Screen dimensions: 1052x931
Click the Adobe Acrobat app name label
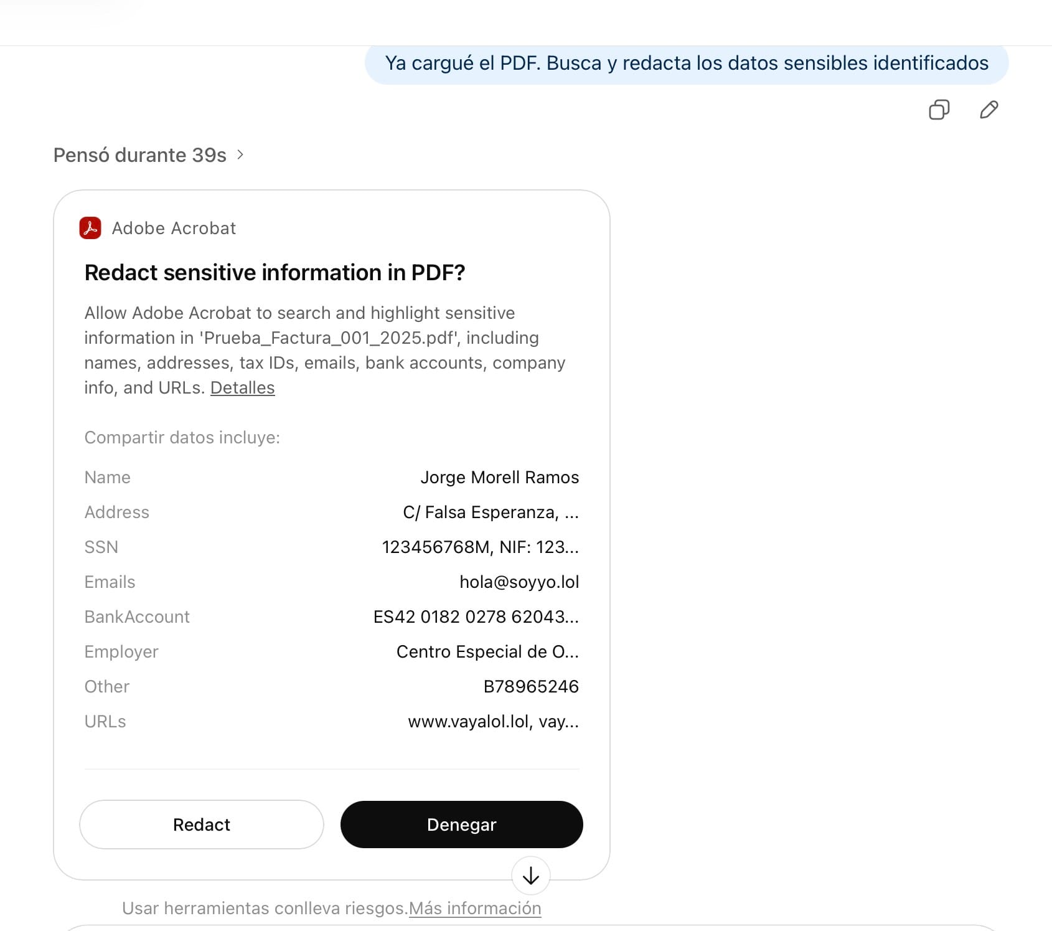tap(174, 228)
